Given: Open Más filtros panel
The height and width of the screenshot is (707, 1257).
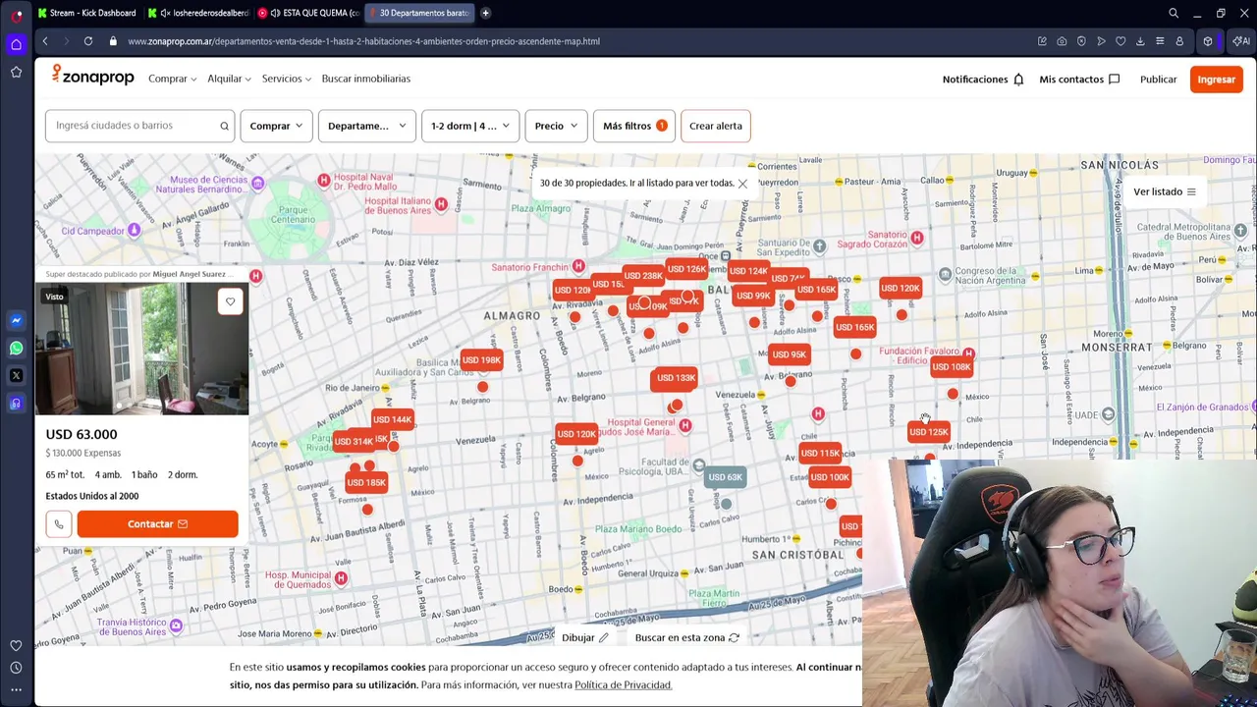Looking at the screenshot, I should tap(633, 126).
